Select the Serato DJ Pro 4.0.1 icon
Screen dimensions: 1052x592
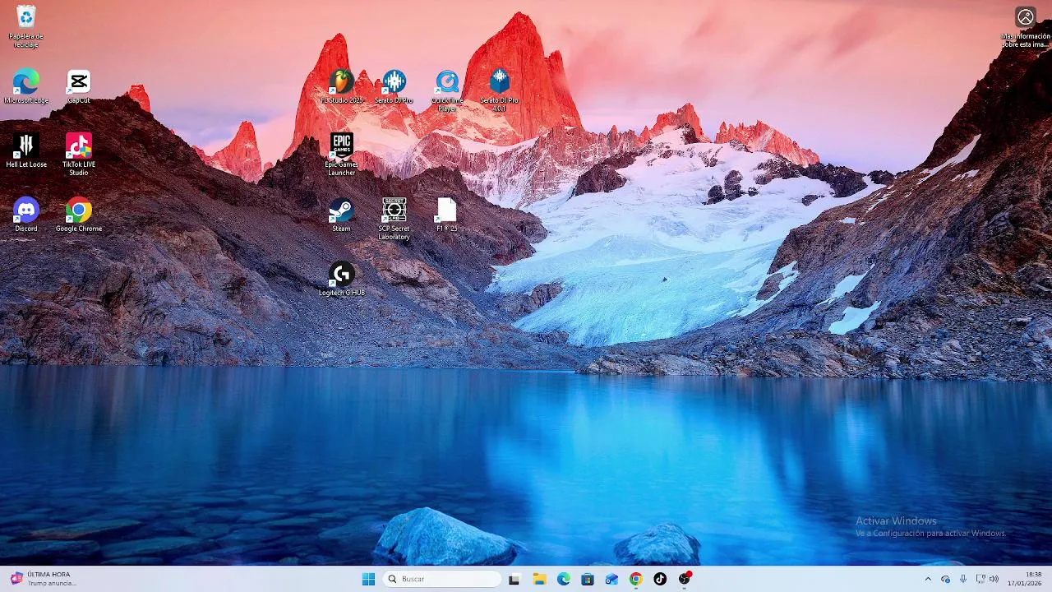click(x=500, y=90)
